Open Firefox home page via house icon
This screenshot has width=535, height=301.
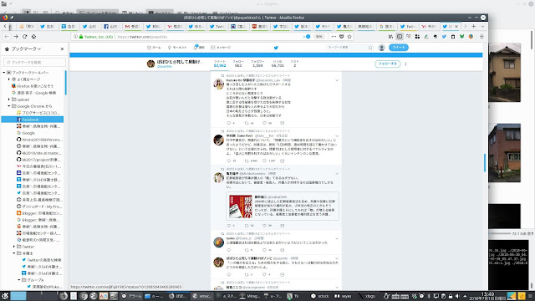click(33, 37)
